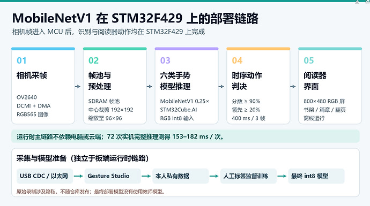Select '800×480 RGB 屏' line
This screenshot has width=370, height=206.
324,101
